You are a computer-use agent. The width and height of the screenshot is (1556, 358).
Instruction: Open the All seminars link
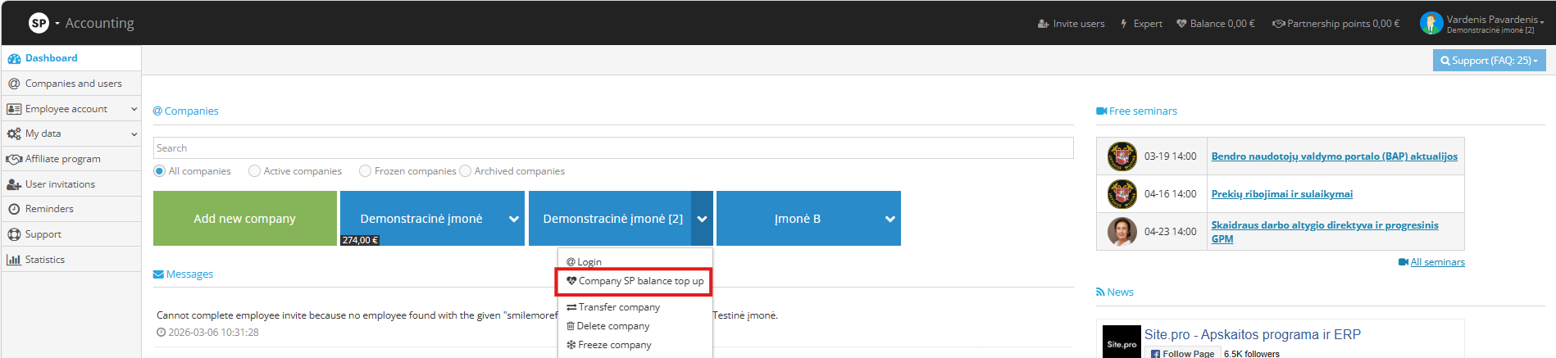(x=1436, y=262)
